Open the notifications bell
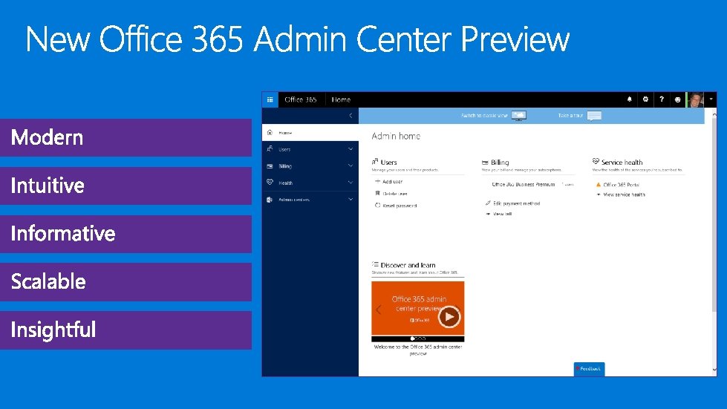Screen dimensions: 727x409 pos(629,99)
